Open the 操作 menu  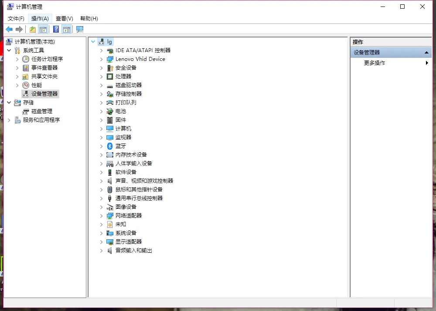(40, 18)
